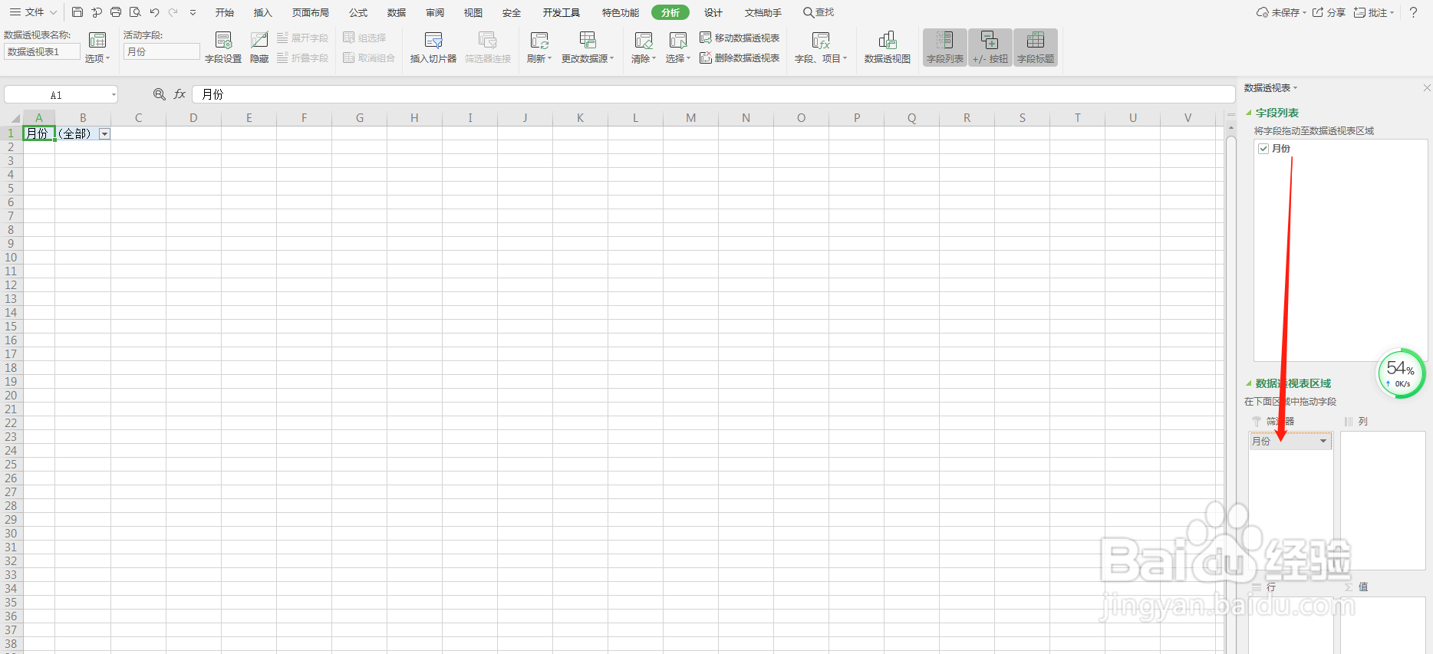Viewport: 1433px width, 654px height.
Task: Collapse the 数据透视表区域 section
Action: point(1249,383)
